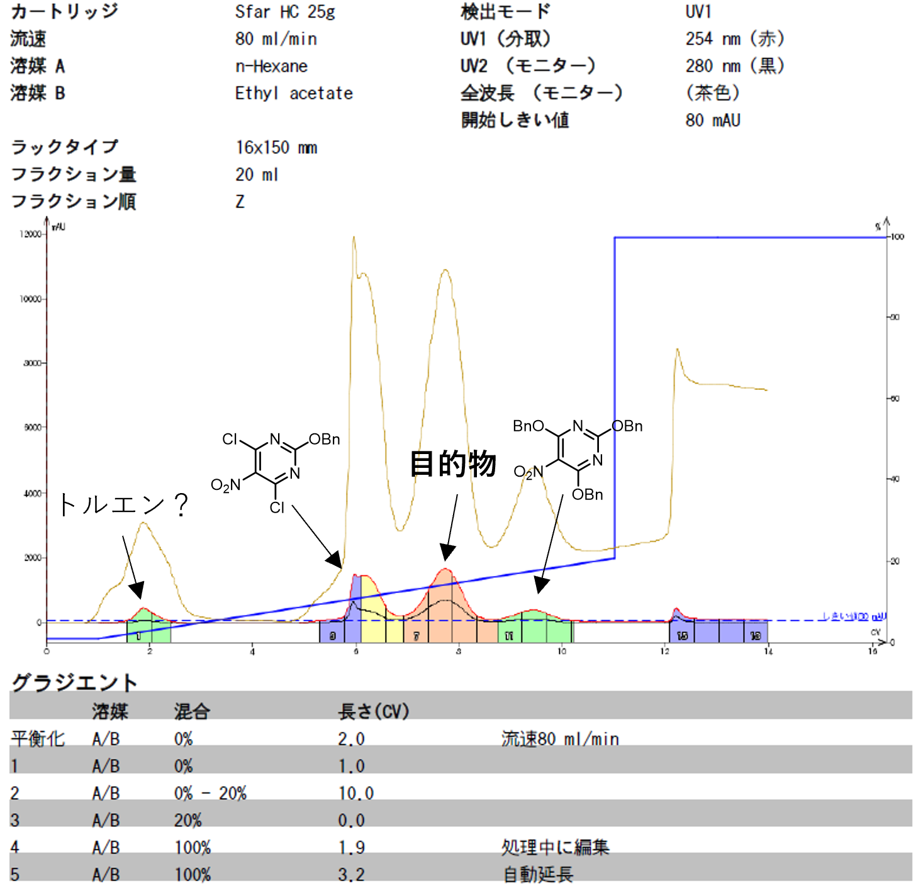Click the '1.0' length value in step 1
This screenshot has height=888, width=923.
pos(351,766)
